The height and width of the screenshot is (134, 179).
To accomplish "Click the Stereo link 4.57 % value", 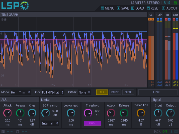I will [x=141, y=122].
